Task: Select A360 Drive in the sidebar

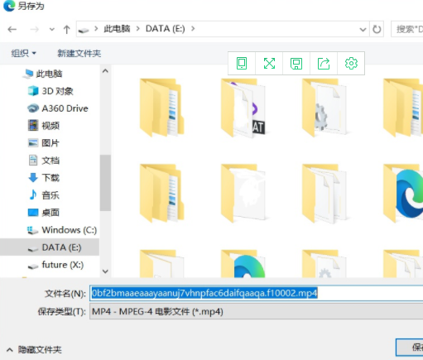Action: pos(57,108)
